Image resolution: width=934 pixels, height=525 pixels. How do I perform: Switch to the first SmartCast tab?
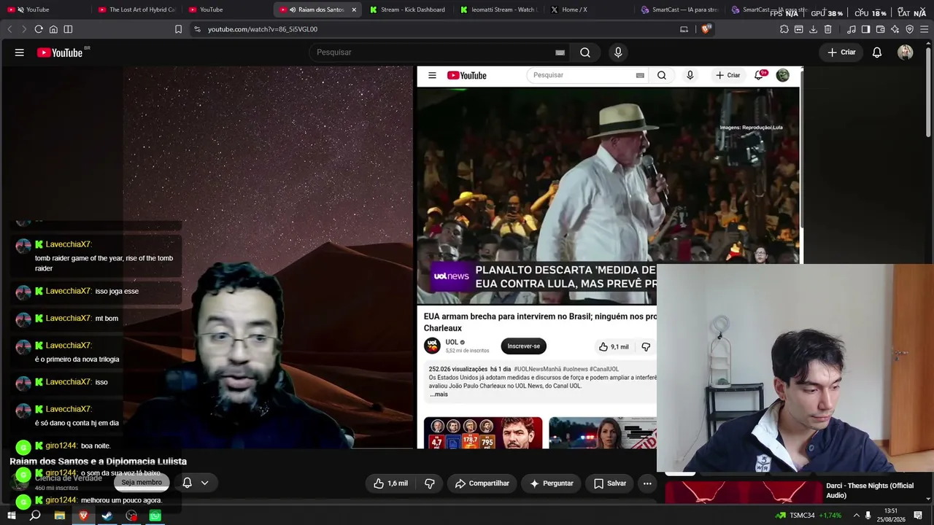680,9
